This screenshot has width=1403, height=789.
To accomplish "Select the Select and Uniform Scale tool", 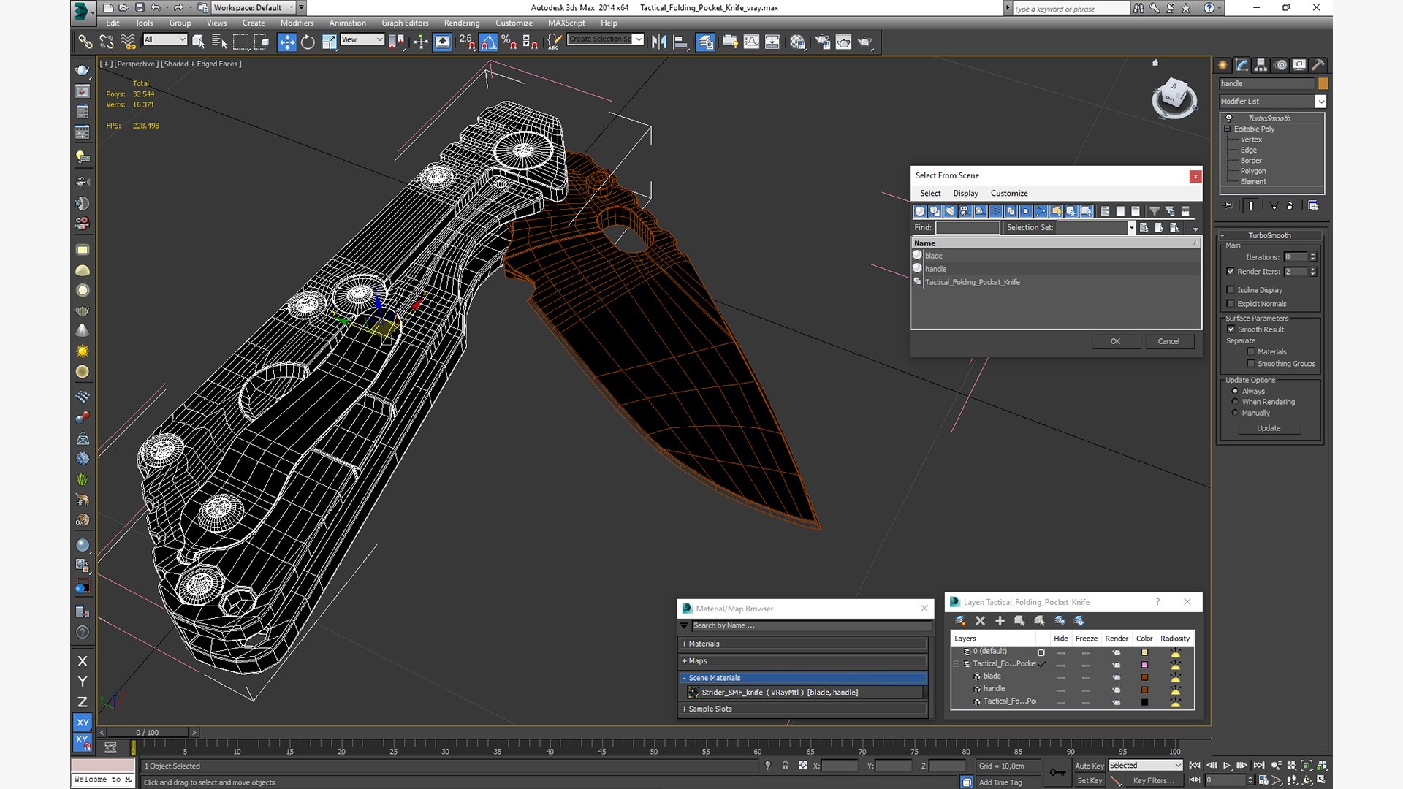I will point(329,42).
